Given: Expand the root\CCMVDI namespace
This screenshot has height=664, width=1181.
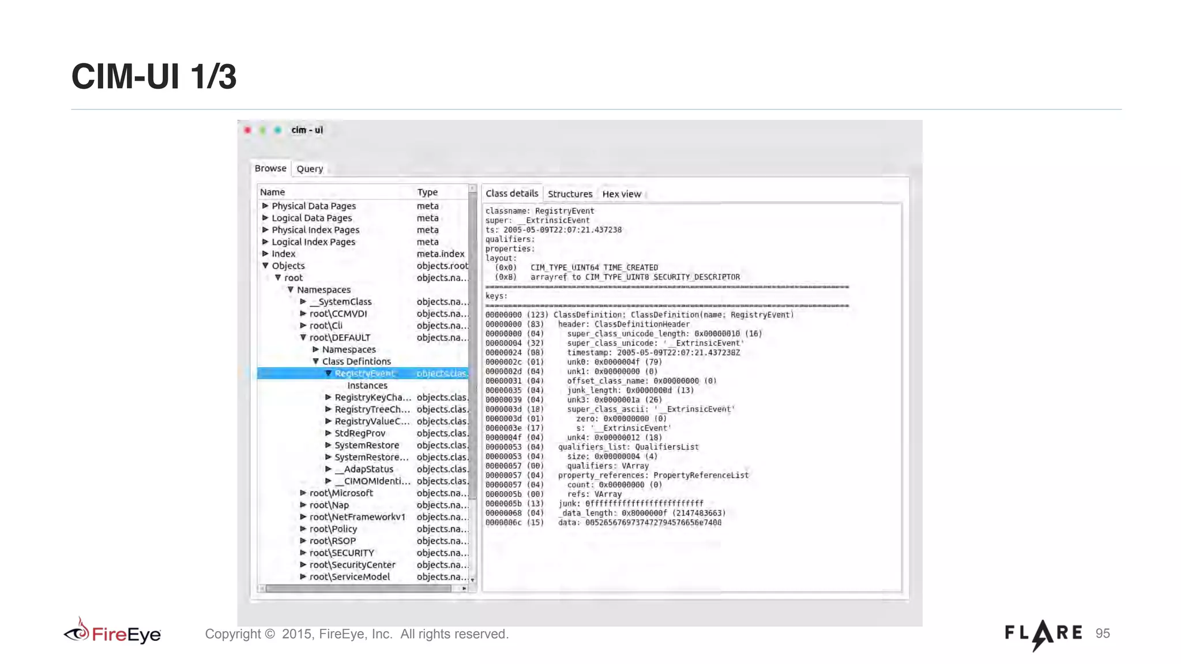Looking at the screenshot, I should coord(303,314).
